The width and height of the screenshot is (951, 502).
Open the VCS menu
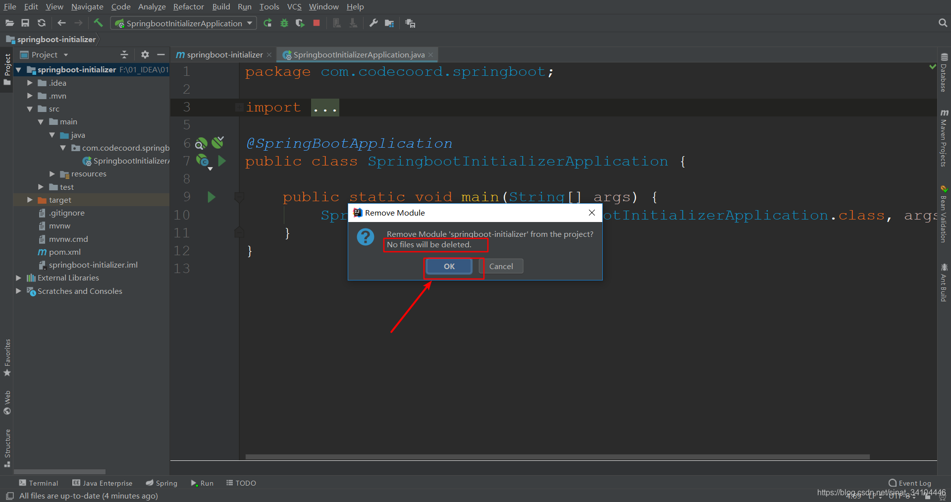pos(294,6)
